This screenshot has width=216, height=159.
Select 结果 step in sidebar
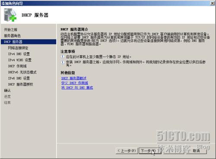click(7, 102)
